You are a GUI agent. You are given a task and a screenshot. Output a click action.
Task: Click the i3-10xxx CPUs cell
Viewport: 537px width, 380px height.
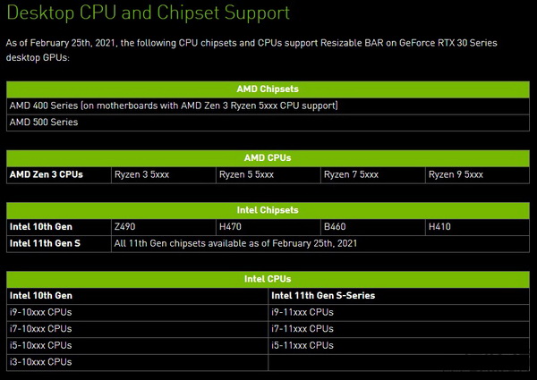pyautogui.click(x=137, y=362)
